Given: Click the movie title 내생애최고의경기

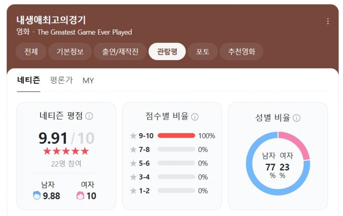Looking at the screenshot, I should click(51, 20).
